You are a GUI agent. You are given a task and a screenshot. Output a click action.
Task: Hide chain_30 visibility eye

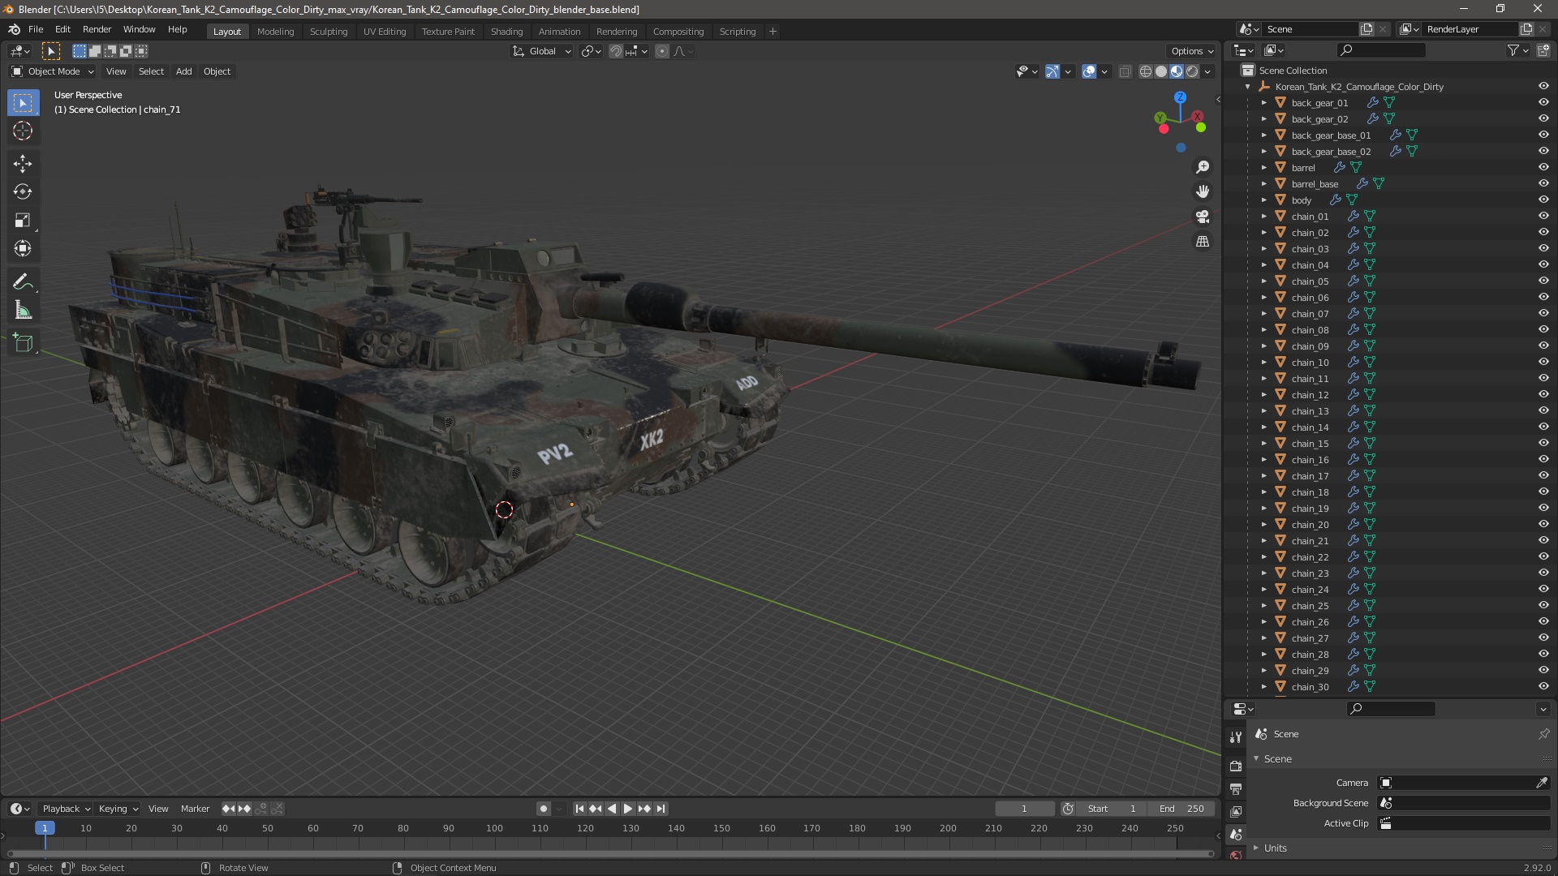(1543, 686)
